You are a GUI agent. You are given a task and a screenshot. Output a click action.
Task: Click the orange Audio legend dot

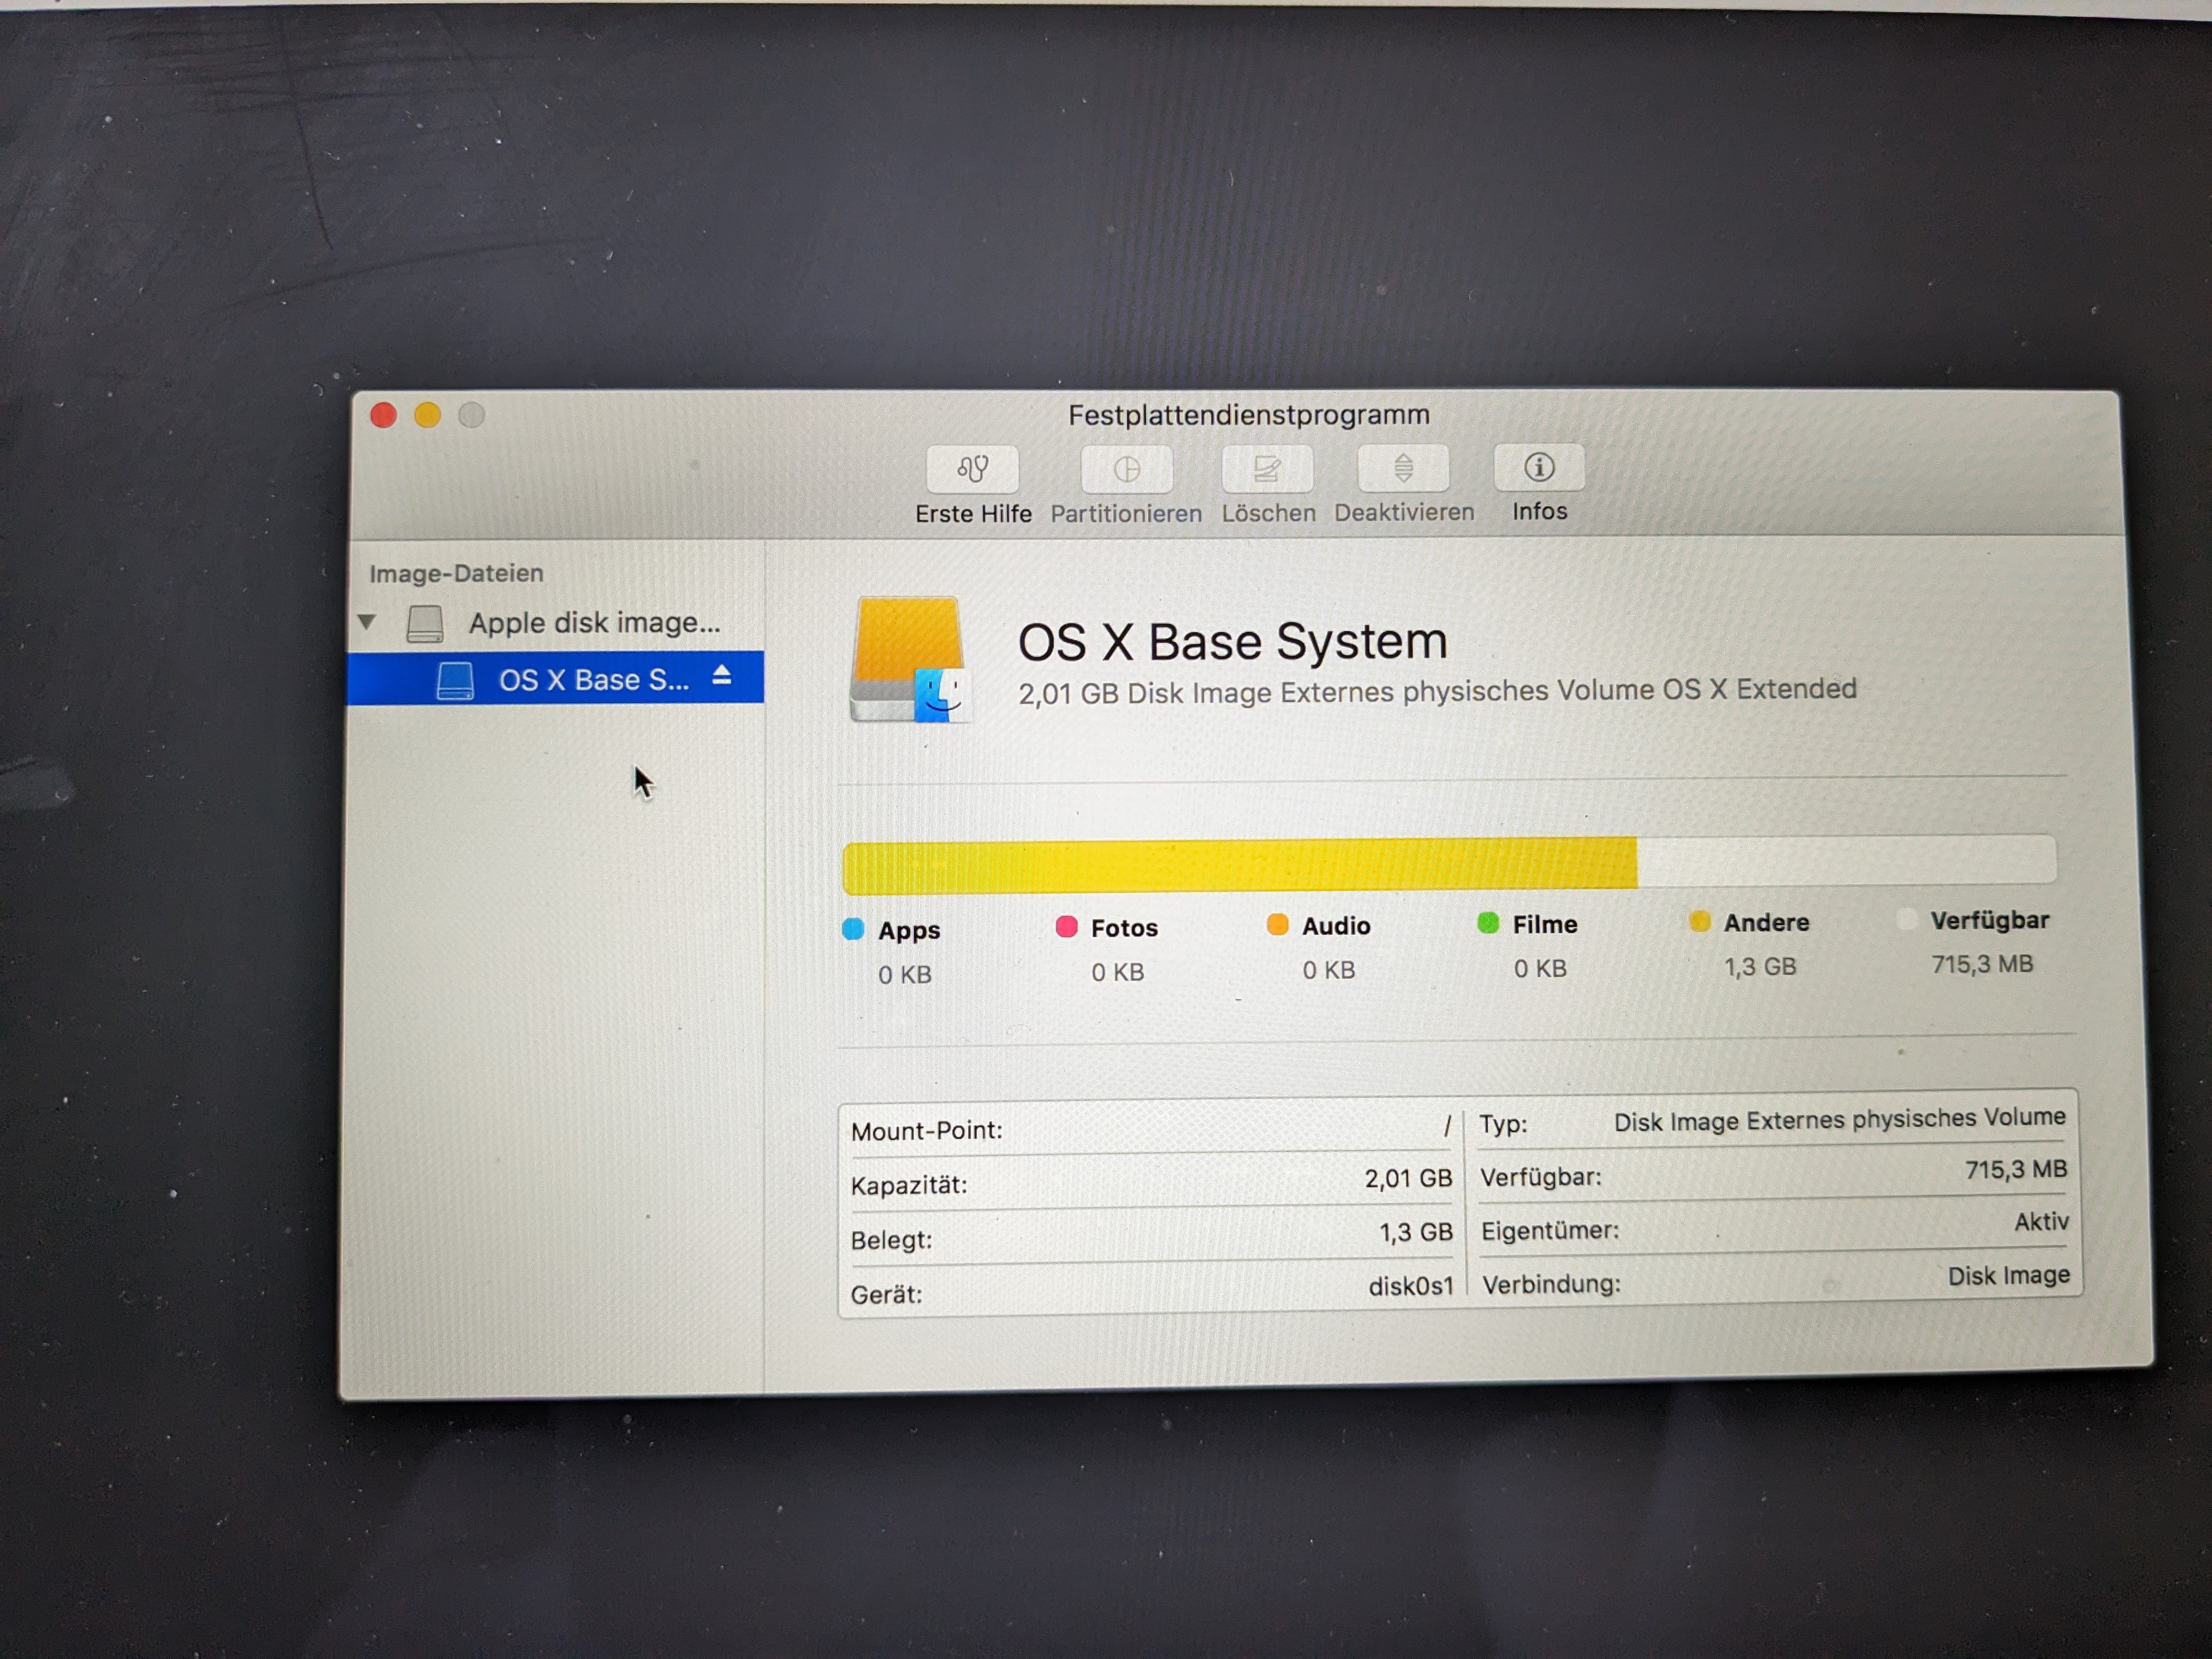(x=1277, y=925)
